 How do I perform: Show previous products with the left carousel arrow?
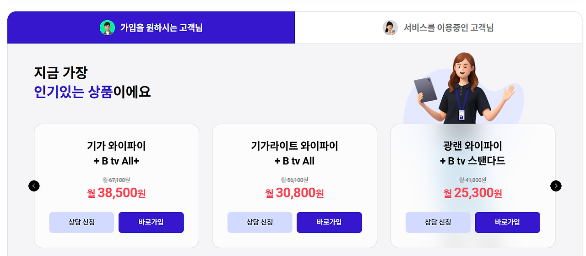point(34,186)
